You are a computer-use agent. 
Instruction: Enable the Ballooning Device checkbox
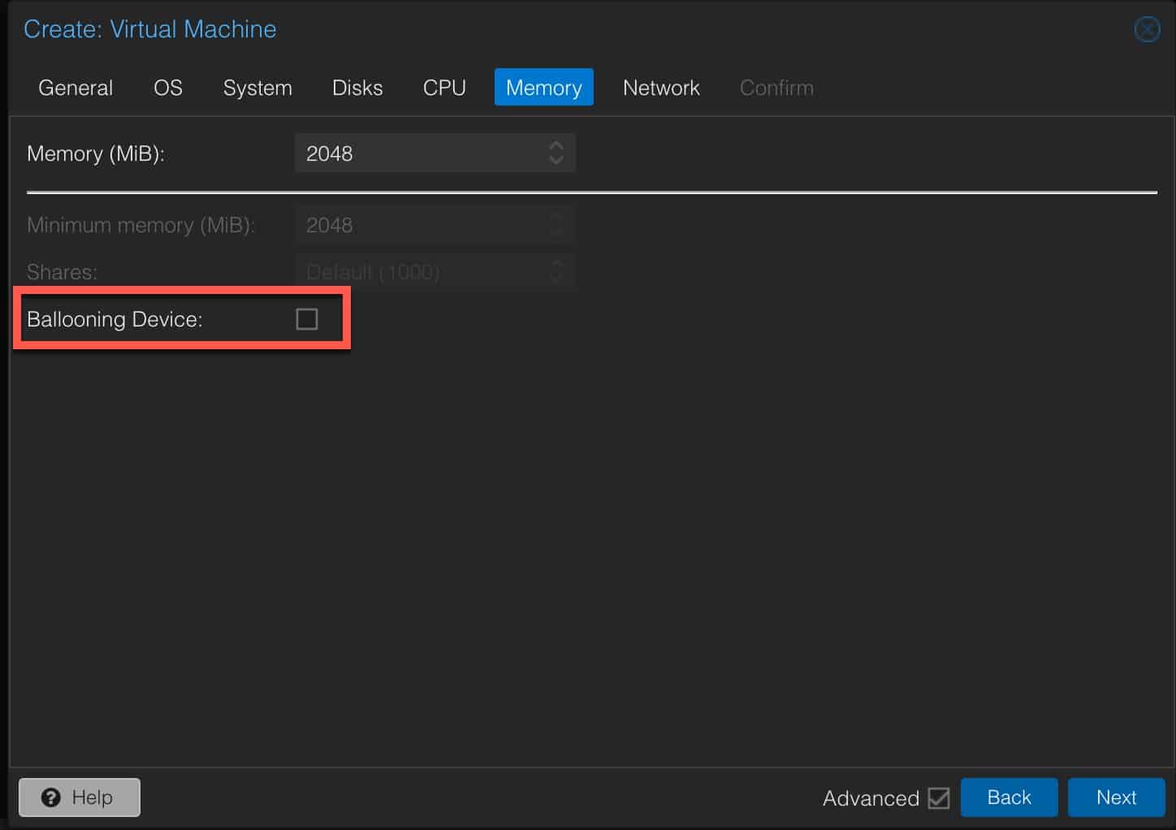point(307,319)
